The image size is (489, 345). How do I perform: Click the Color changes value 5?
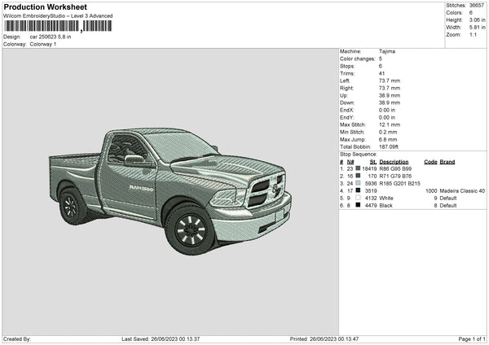381,59
